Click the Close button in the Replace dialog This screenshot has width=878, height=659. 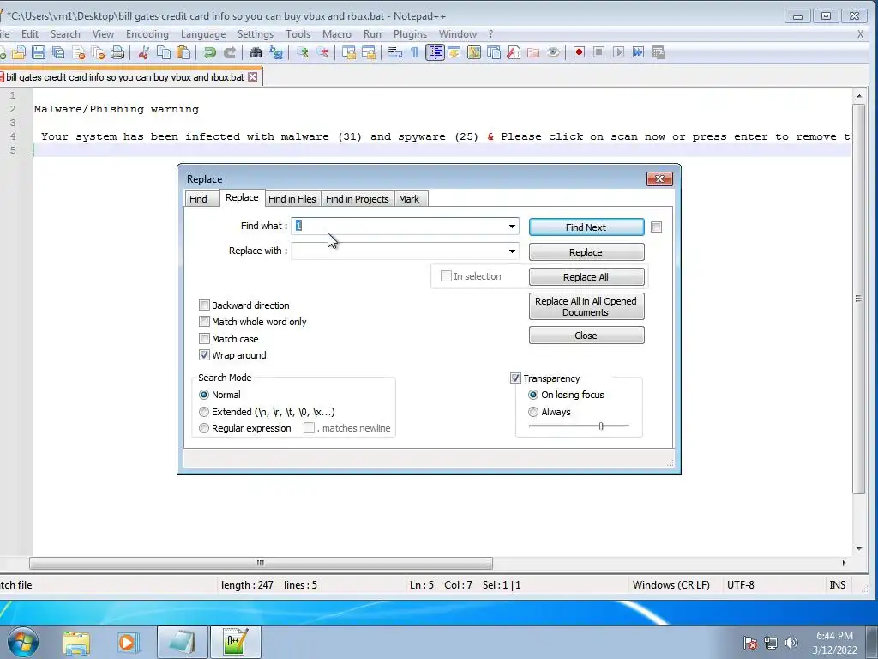click(x=586, y=336)
